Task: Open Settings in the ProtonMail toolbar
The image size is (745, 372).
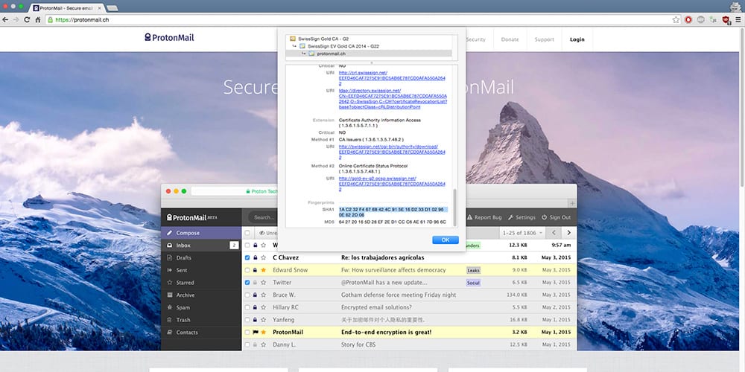Action: point(521,217)
